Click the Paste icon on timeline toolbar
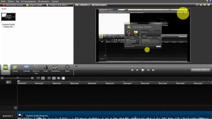Image resolution: width=212 pixels, height=119 pixels. coord(63,78)
